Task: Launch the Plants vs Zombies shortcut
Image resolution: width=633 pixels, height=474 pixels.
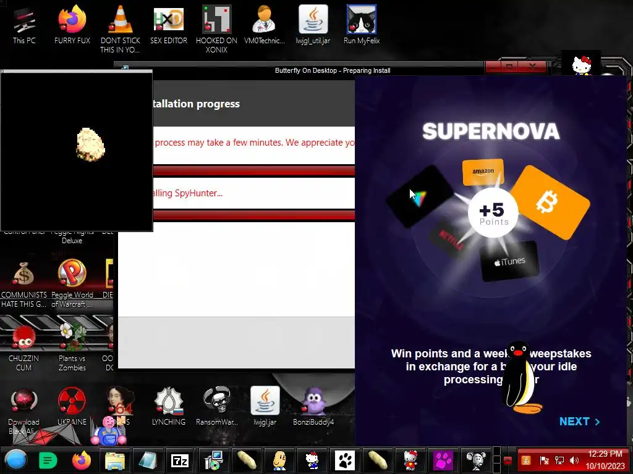Action: [x=72, y=347]
